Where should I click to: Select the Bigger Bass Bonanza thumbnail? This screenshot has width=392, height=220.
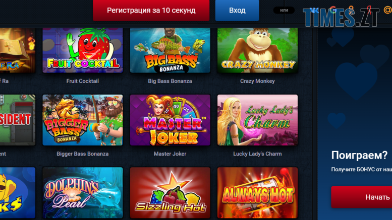tap(83, 120)
